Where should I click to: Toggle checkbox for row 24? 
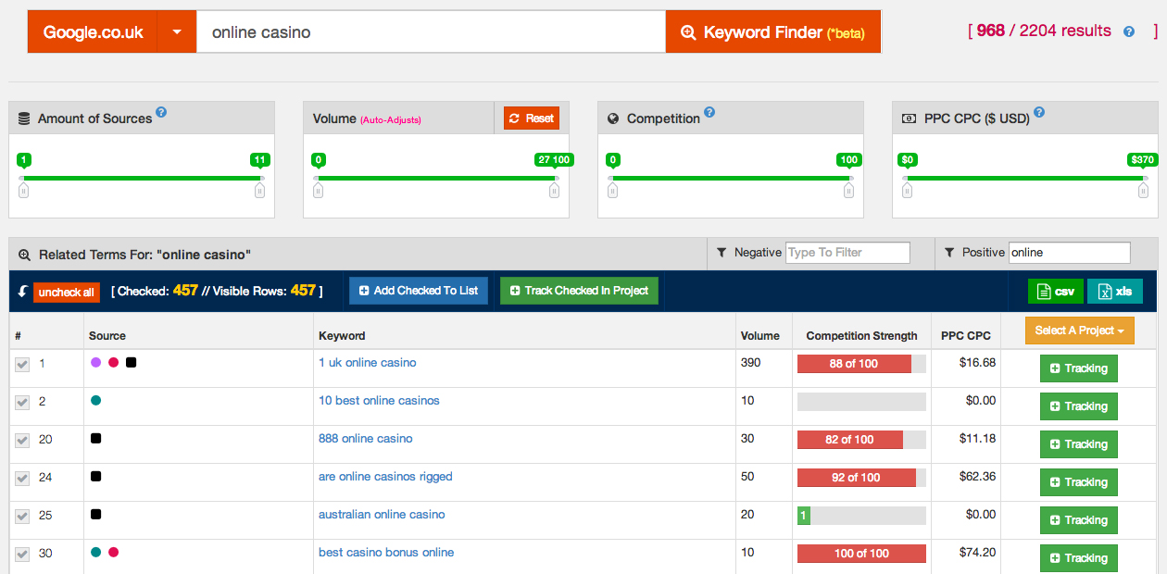(22, 479)
